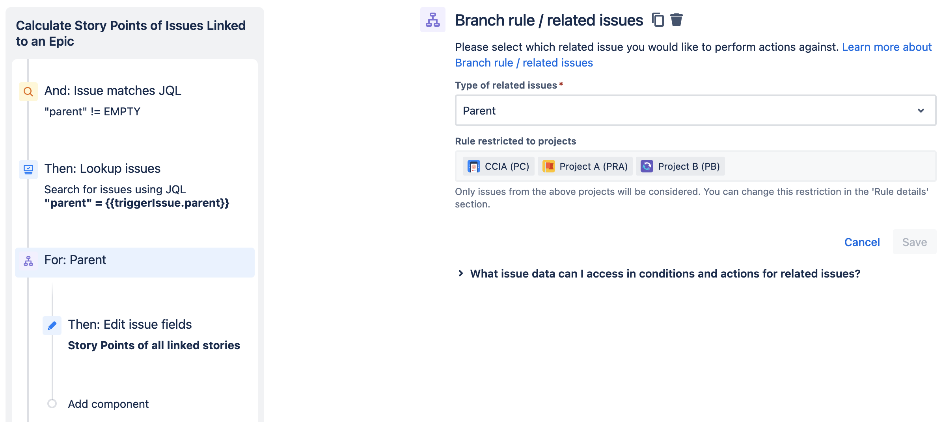Open the Type of related issues dropdown
The height and width of the screenshot is (422, 943).
click(x=696, y=110)
